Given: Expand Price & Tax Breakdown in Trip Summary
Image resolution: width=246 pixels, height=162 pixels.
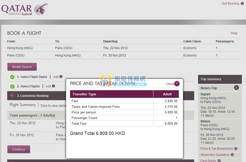Looking at the screenshot, I should click(x=236, y=149).
